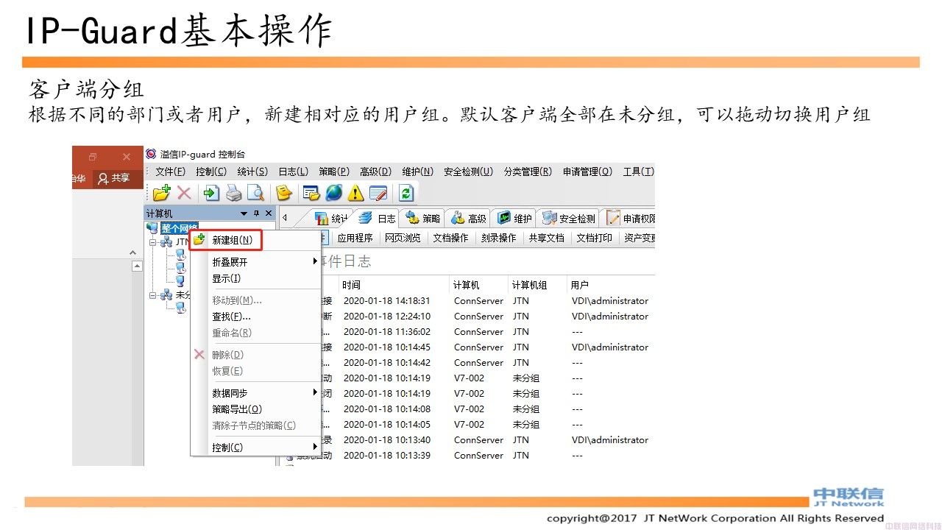
Task: Sort by the 计算机组 column header
Action: [x=537, y=285]
